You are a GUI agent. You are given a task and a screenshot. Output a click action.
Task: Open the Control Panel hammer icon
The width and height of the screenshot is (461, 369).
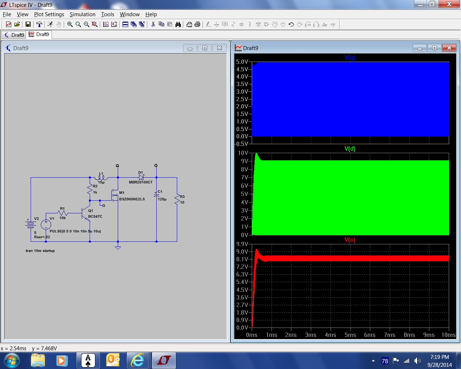coord(39,25)
